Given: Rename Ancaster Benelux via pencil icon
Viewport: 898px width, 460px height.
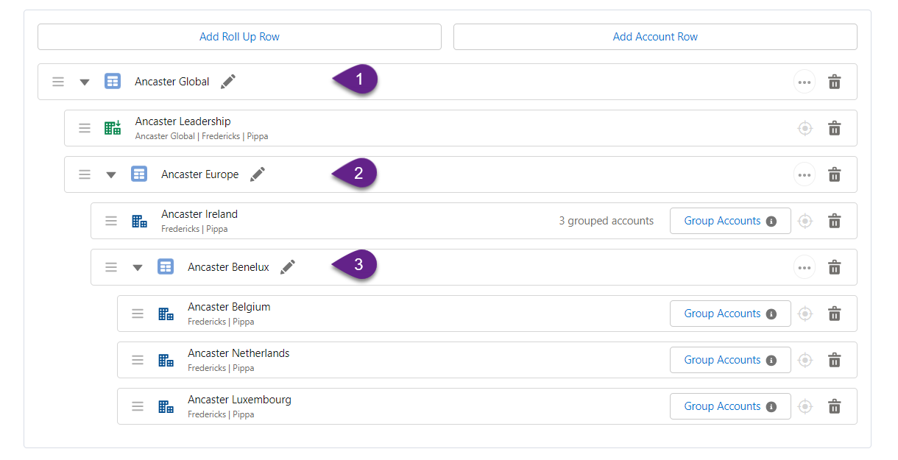Looking at the screenshot, I should coord(288,267).
